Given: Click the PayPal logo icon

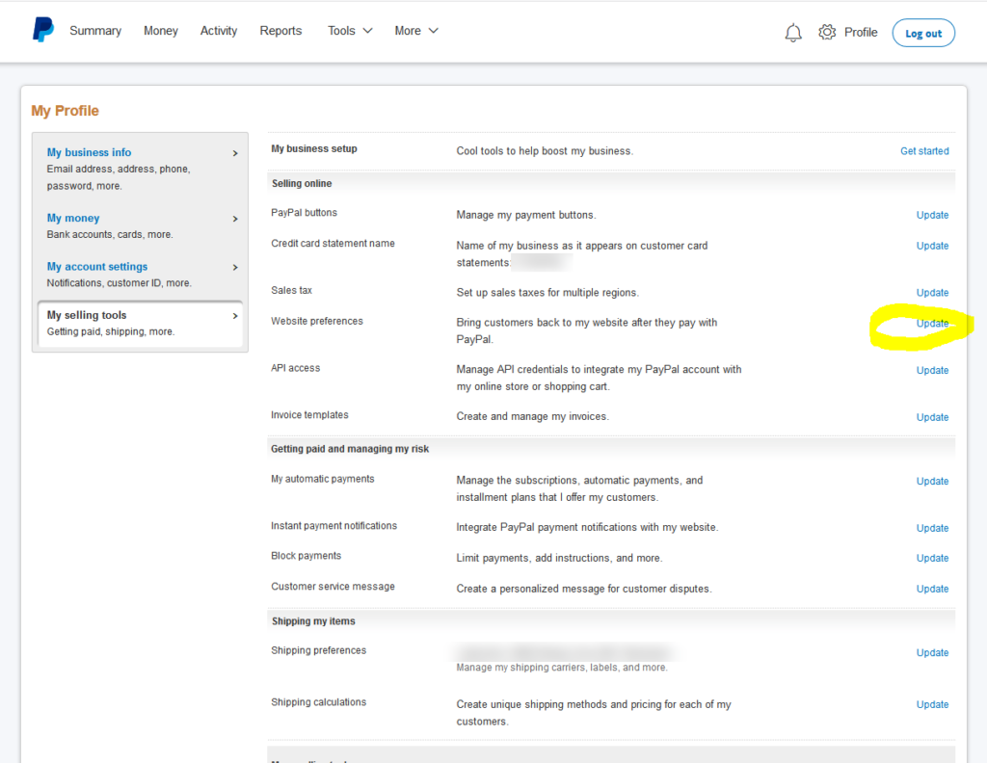Looking at the screenshot, I should click(42, 30).
